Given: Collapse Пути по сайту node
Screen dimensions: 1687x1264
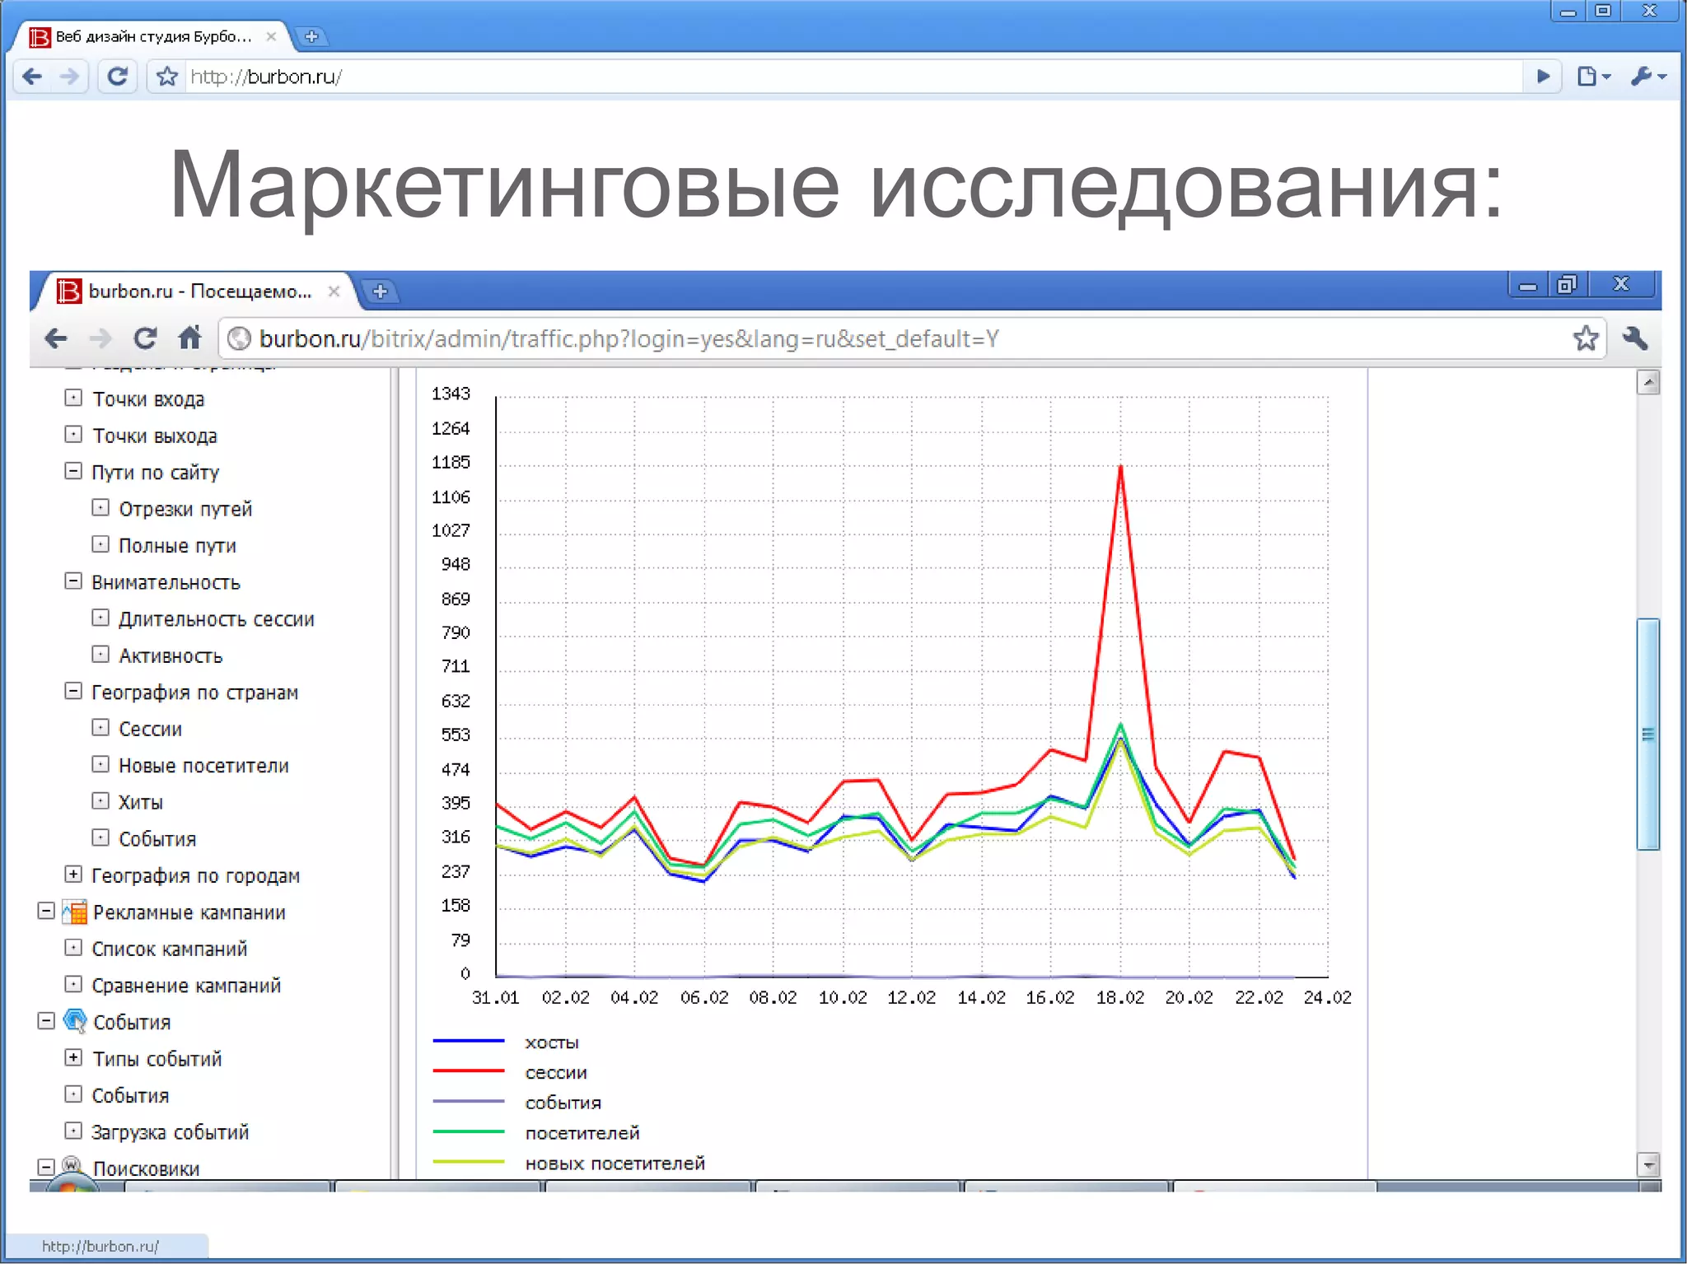Looking at the screenshot, I should tap(73, 471).
